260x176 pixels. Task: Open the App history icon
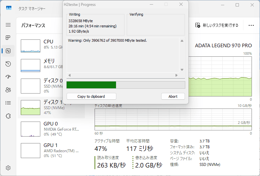pyautogui.click(x=8, y=64)
